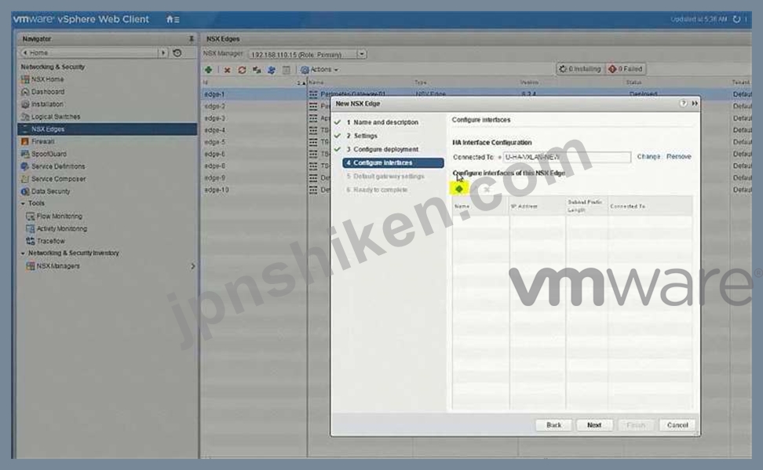The image size is (763, 470).
Task: Refresh using the header refresh icon
Action: (737, 20)
